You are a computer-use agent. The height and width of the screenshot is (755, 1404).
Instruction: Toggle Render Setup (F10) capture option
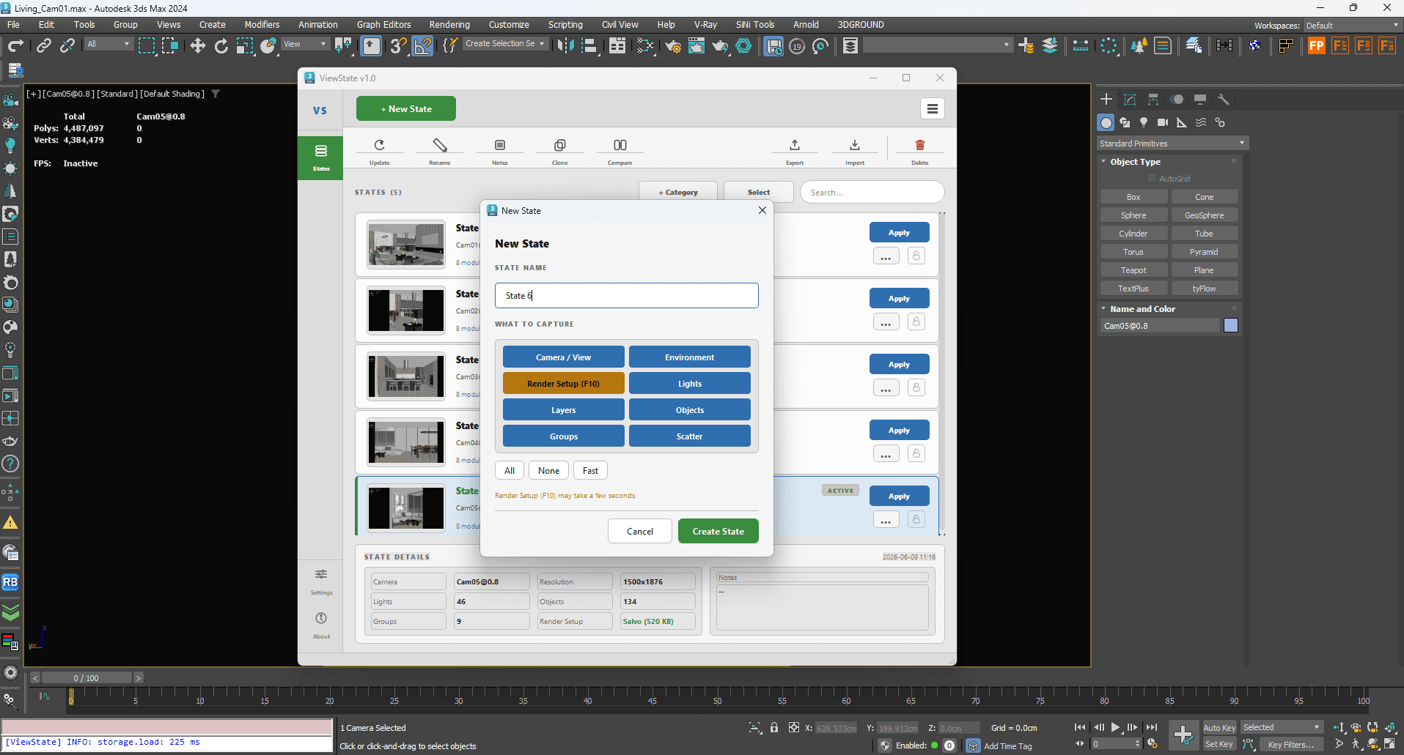[x=563, y=384]
